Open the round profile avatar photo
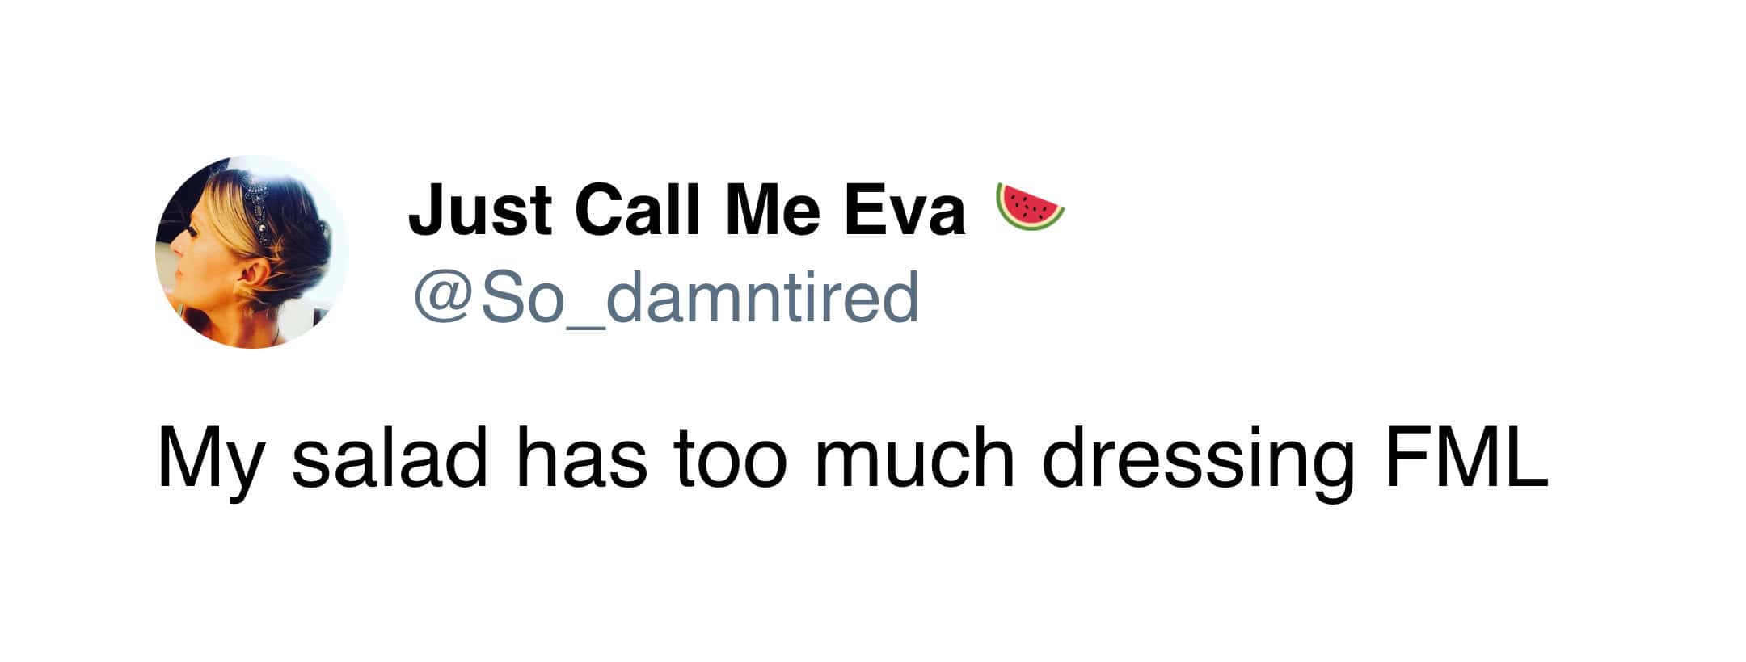Screen dimensions: 1746x662 [251, 251]
